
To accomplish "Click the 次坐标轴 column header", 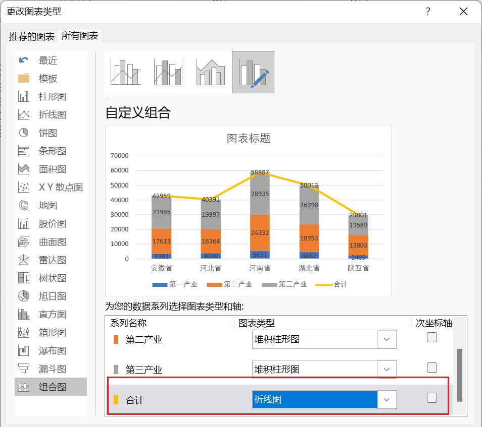I will [433, 323].
